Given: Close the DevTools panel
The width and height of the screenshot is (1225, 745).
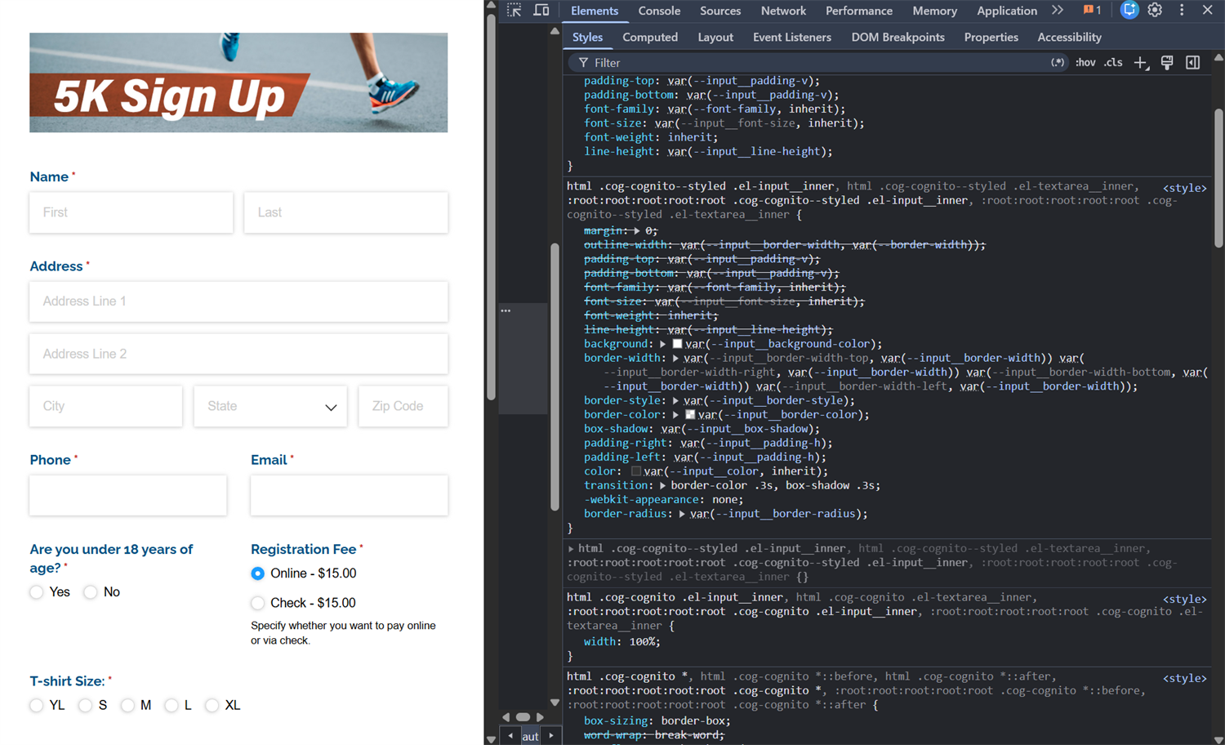Looking at the screenshot, I should (1207, 11).
